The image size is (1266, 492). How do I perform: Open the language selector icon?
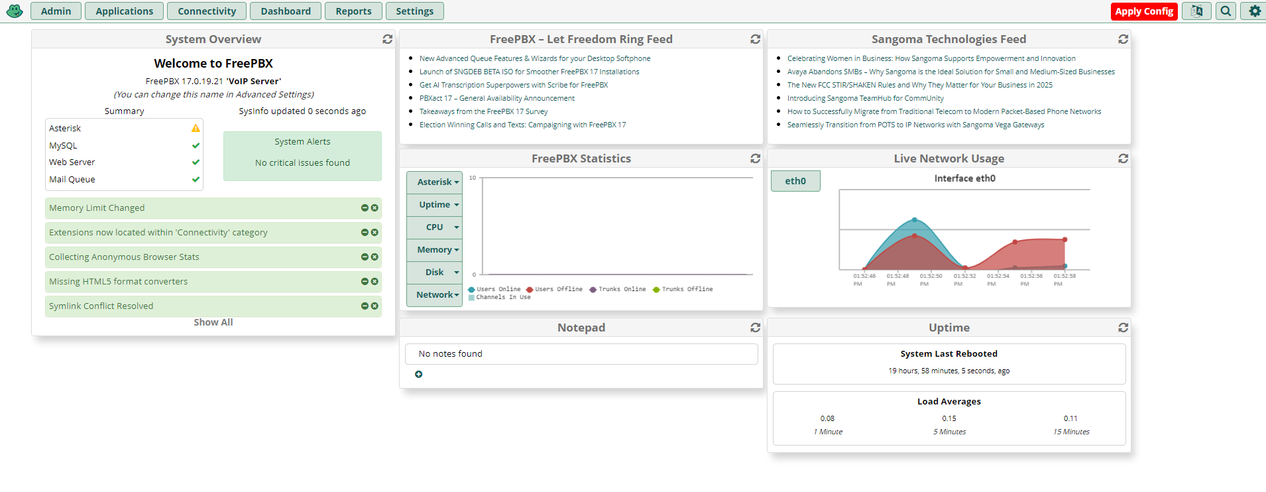(x=1196, y=11)
